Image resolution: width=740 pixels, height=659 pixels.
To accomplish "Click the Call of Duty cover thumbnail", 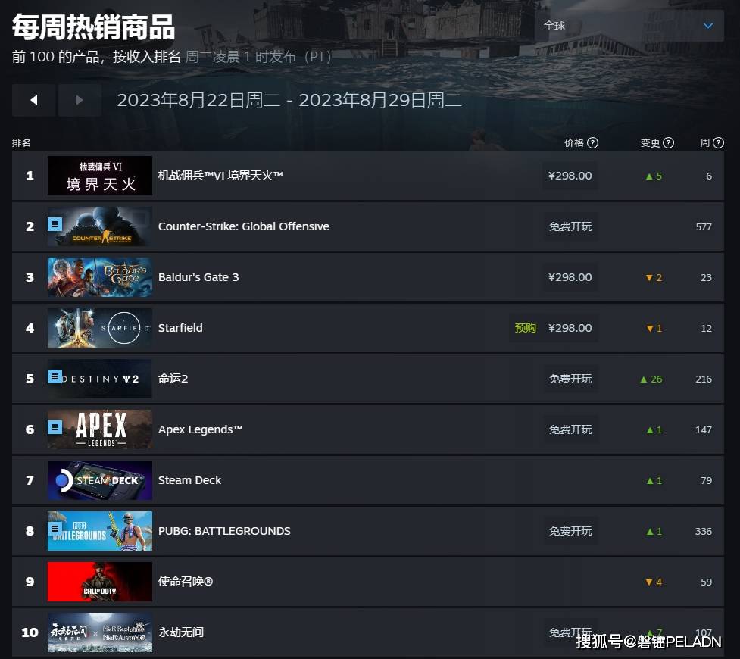I will click(100, 582).
